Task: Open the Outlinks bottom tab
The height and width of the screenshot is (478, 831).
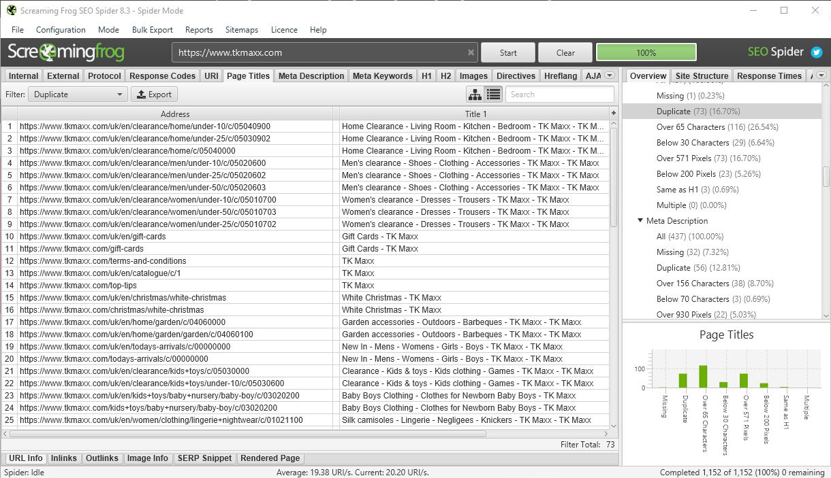Action: click(102, 458)
